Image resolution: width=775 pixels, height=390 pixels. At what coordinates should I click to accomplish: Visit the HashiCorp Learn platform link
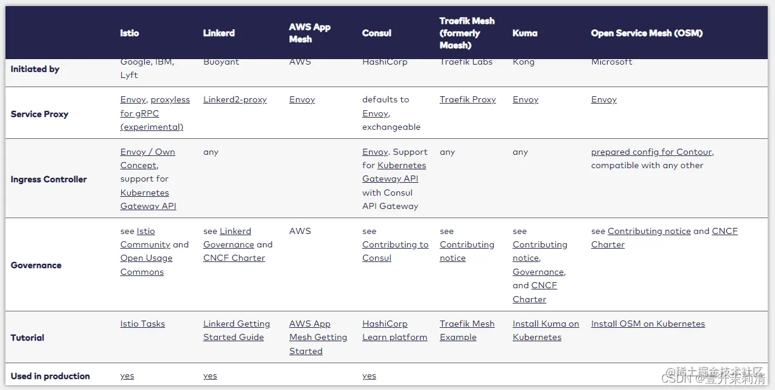tap(395, 330)
